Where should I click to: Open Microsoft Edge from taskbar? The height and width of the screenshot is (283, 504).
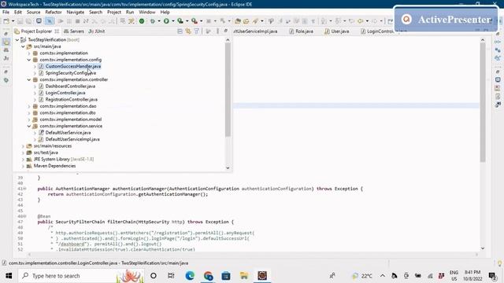190,276
